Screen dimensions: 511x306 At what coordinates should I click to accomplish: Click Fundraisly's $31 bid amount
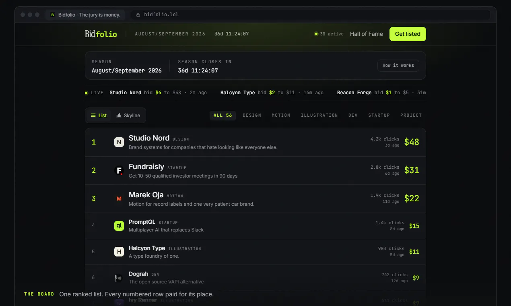412,170
